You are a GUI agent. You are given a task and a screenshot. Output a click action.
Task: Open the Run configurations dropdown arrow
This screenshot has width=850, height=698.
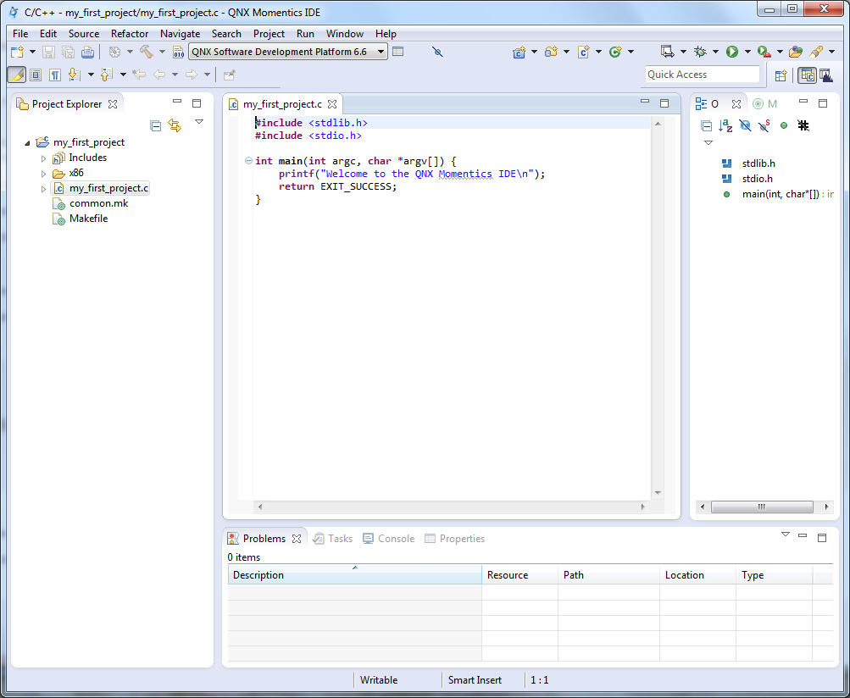[747, 52]
